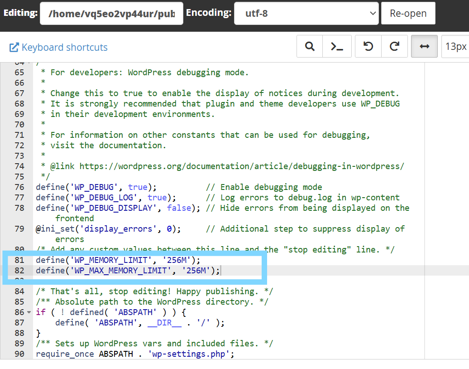Click the 'false' value on the WP_DEBUG_DISPLAY line
The image size is (469, 369).
pos(178,208)
